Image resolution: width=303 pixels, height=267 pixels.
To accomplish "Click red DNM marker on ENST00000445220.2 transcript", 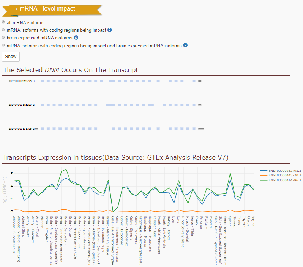I will [181, 105].
